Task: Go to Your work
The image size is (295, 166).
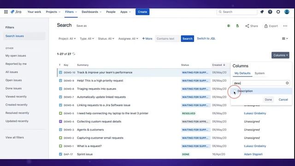Action: (34, 12)
